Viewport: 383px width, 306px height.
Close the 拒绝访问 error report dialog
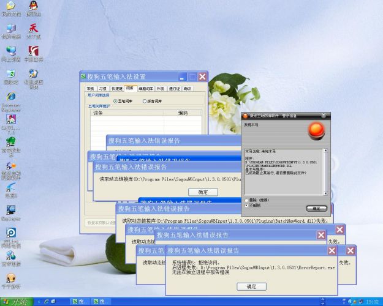(x=332, y=250)
